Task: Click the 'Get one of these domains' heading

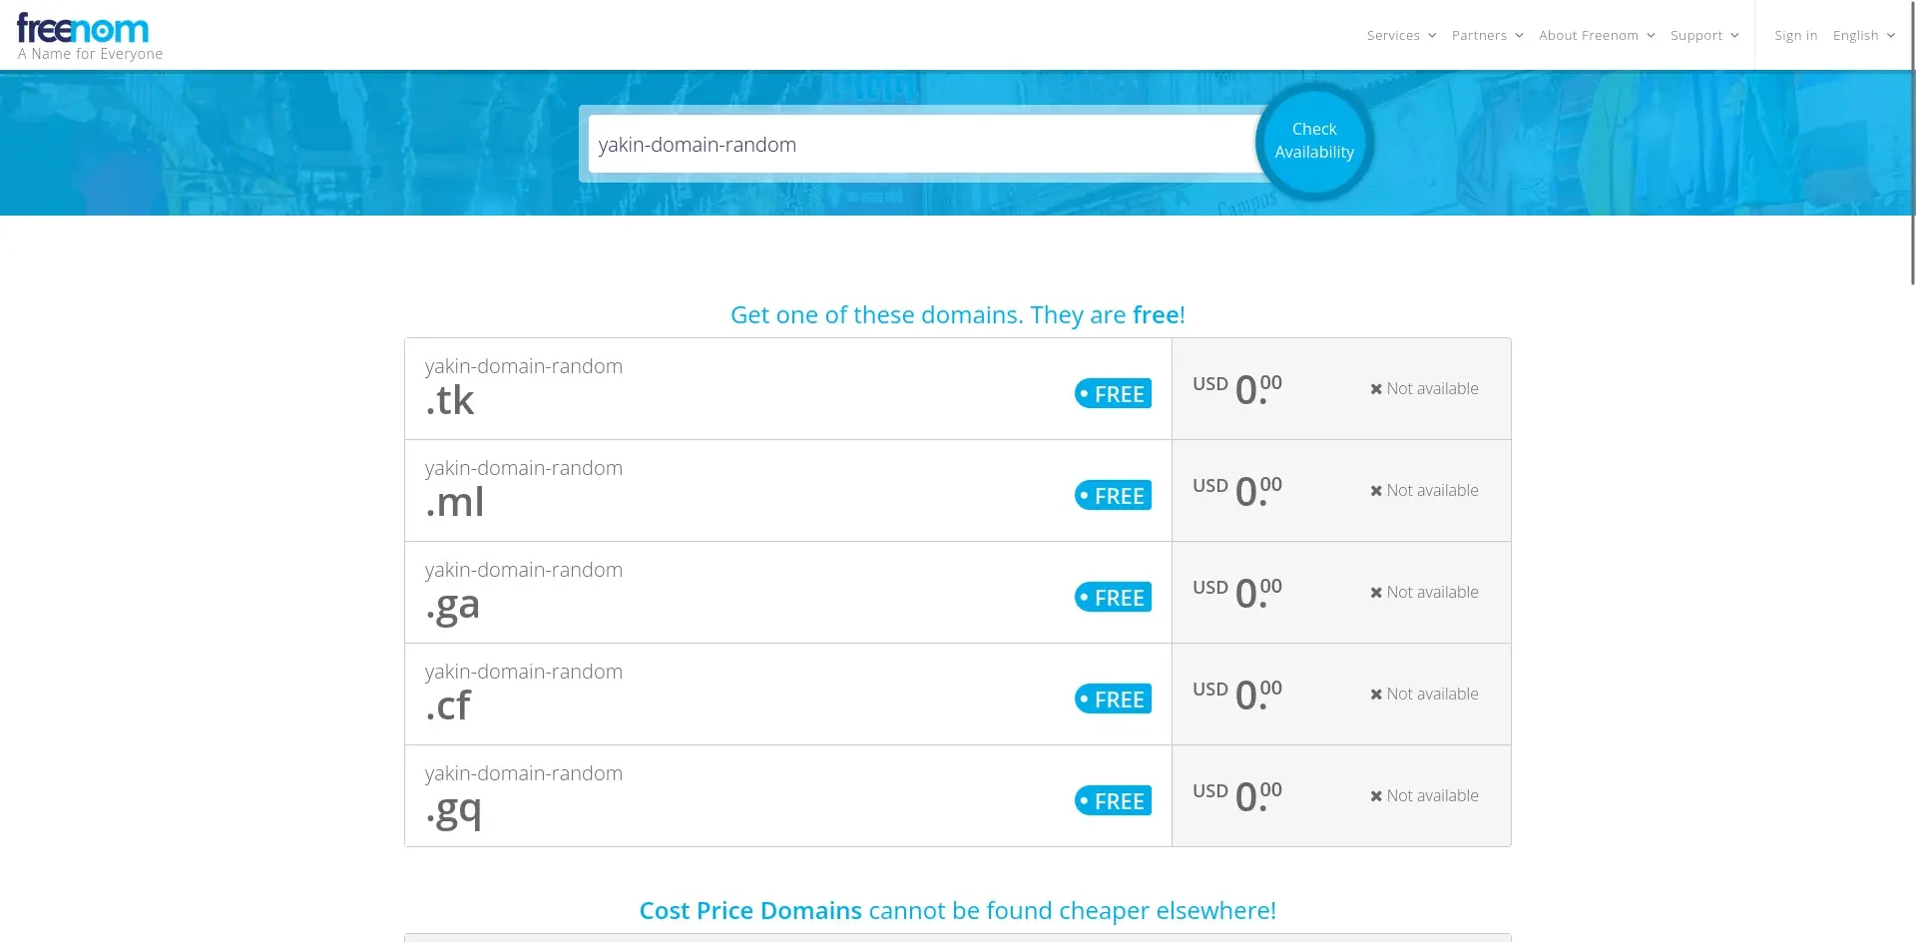Action: click(x=958, y=315)
